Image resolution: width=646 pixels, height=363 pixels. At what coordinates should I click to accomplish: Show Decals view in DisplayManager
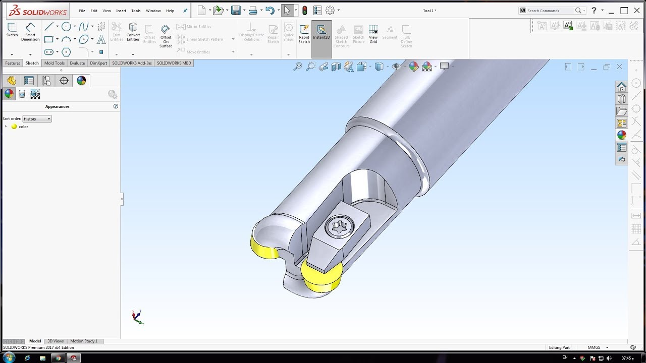pos(22,94)
